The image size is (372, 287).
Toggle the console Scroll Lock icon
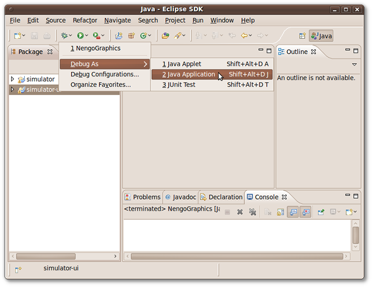coord(281,212)
